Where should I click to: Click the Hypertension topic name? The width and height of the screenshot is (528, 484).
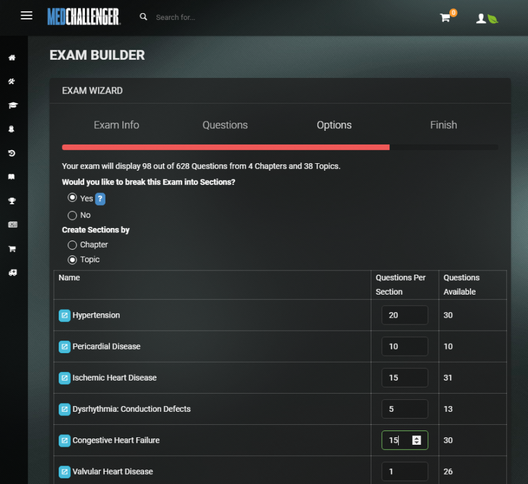96,315
